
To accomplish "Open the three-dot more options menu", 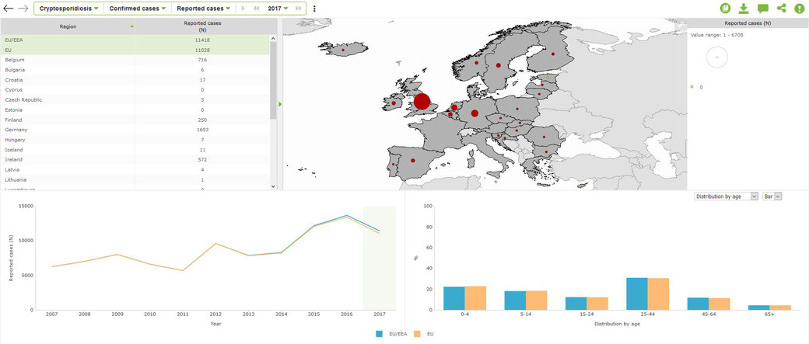I will pyautogui.click(x=315, y=9).
